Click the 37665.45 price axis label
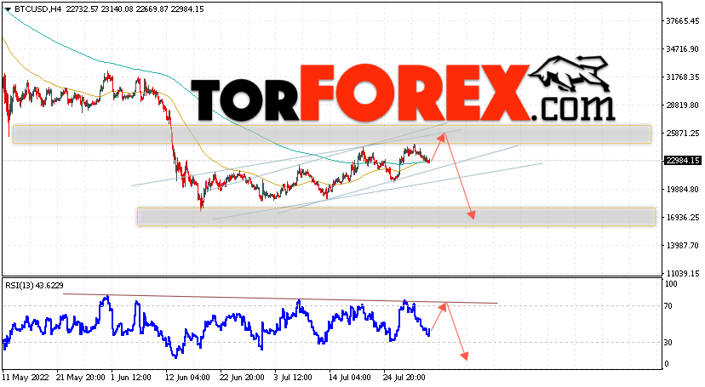 [x=683, y=21]
